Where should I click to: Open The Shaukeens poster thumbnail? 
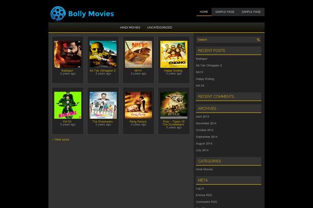tap(103, 105)
